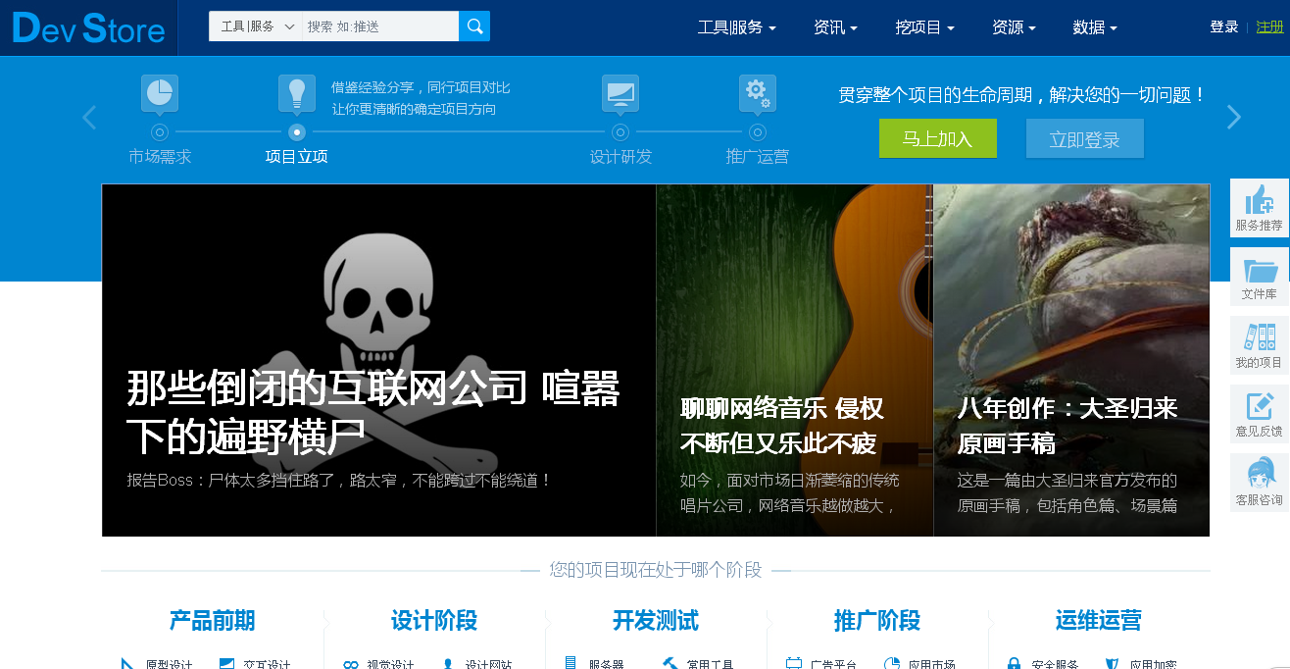Switch to the 设计研发 step label
The height and width of the screenshot is (669, 1290).
(620, 157)
